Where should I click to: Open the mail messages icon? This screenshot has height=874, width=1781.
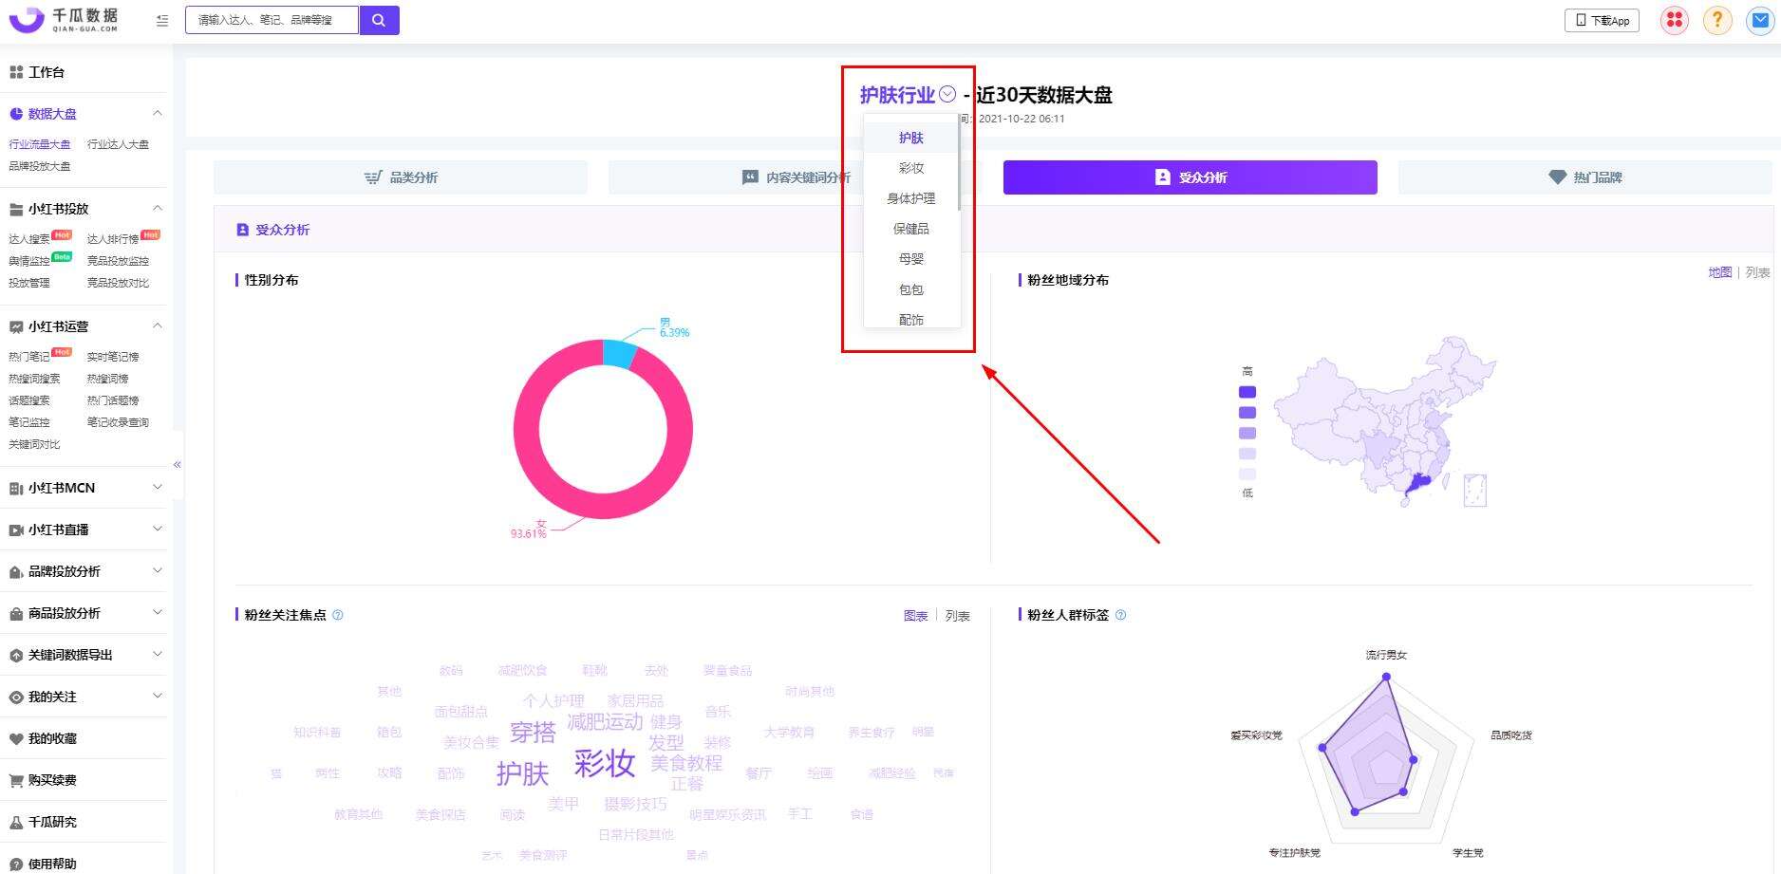point(1760,20)
